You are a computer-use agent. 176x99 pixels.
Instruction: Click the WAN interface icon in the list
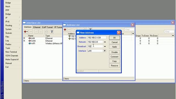tap(30, 41)
